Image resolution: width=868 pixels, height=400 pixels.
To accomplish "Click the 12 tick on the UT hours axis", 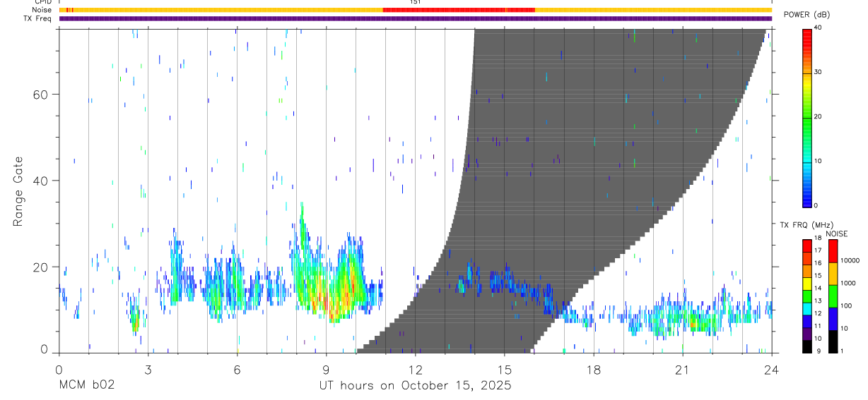I will pos(416,369).
